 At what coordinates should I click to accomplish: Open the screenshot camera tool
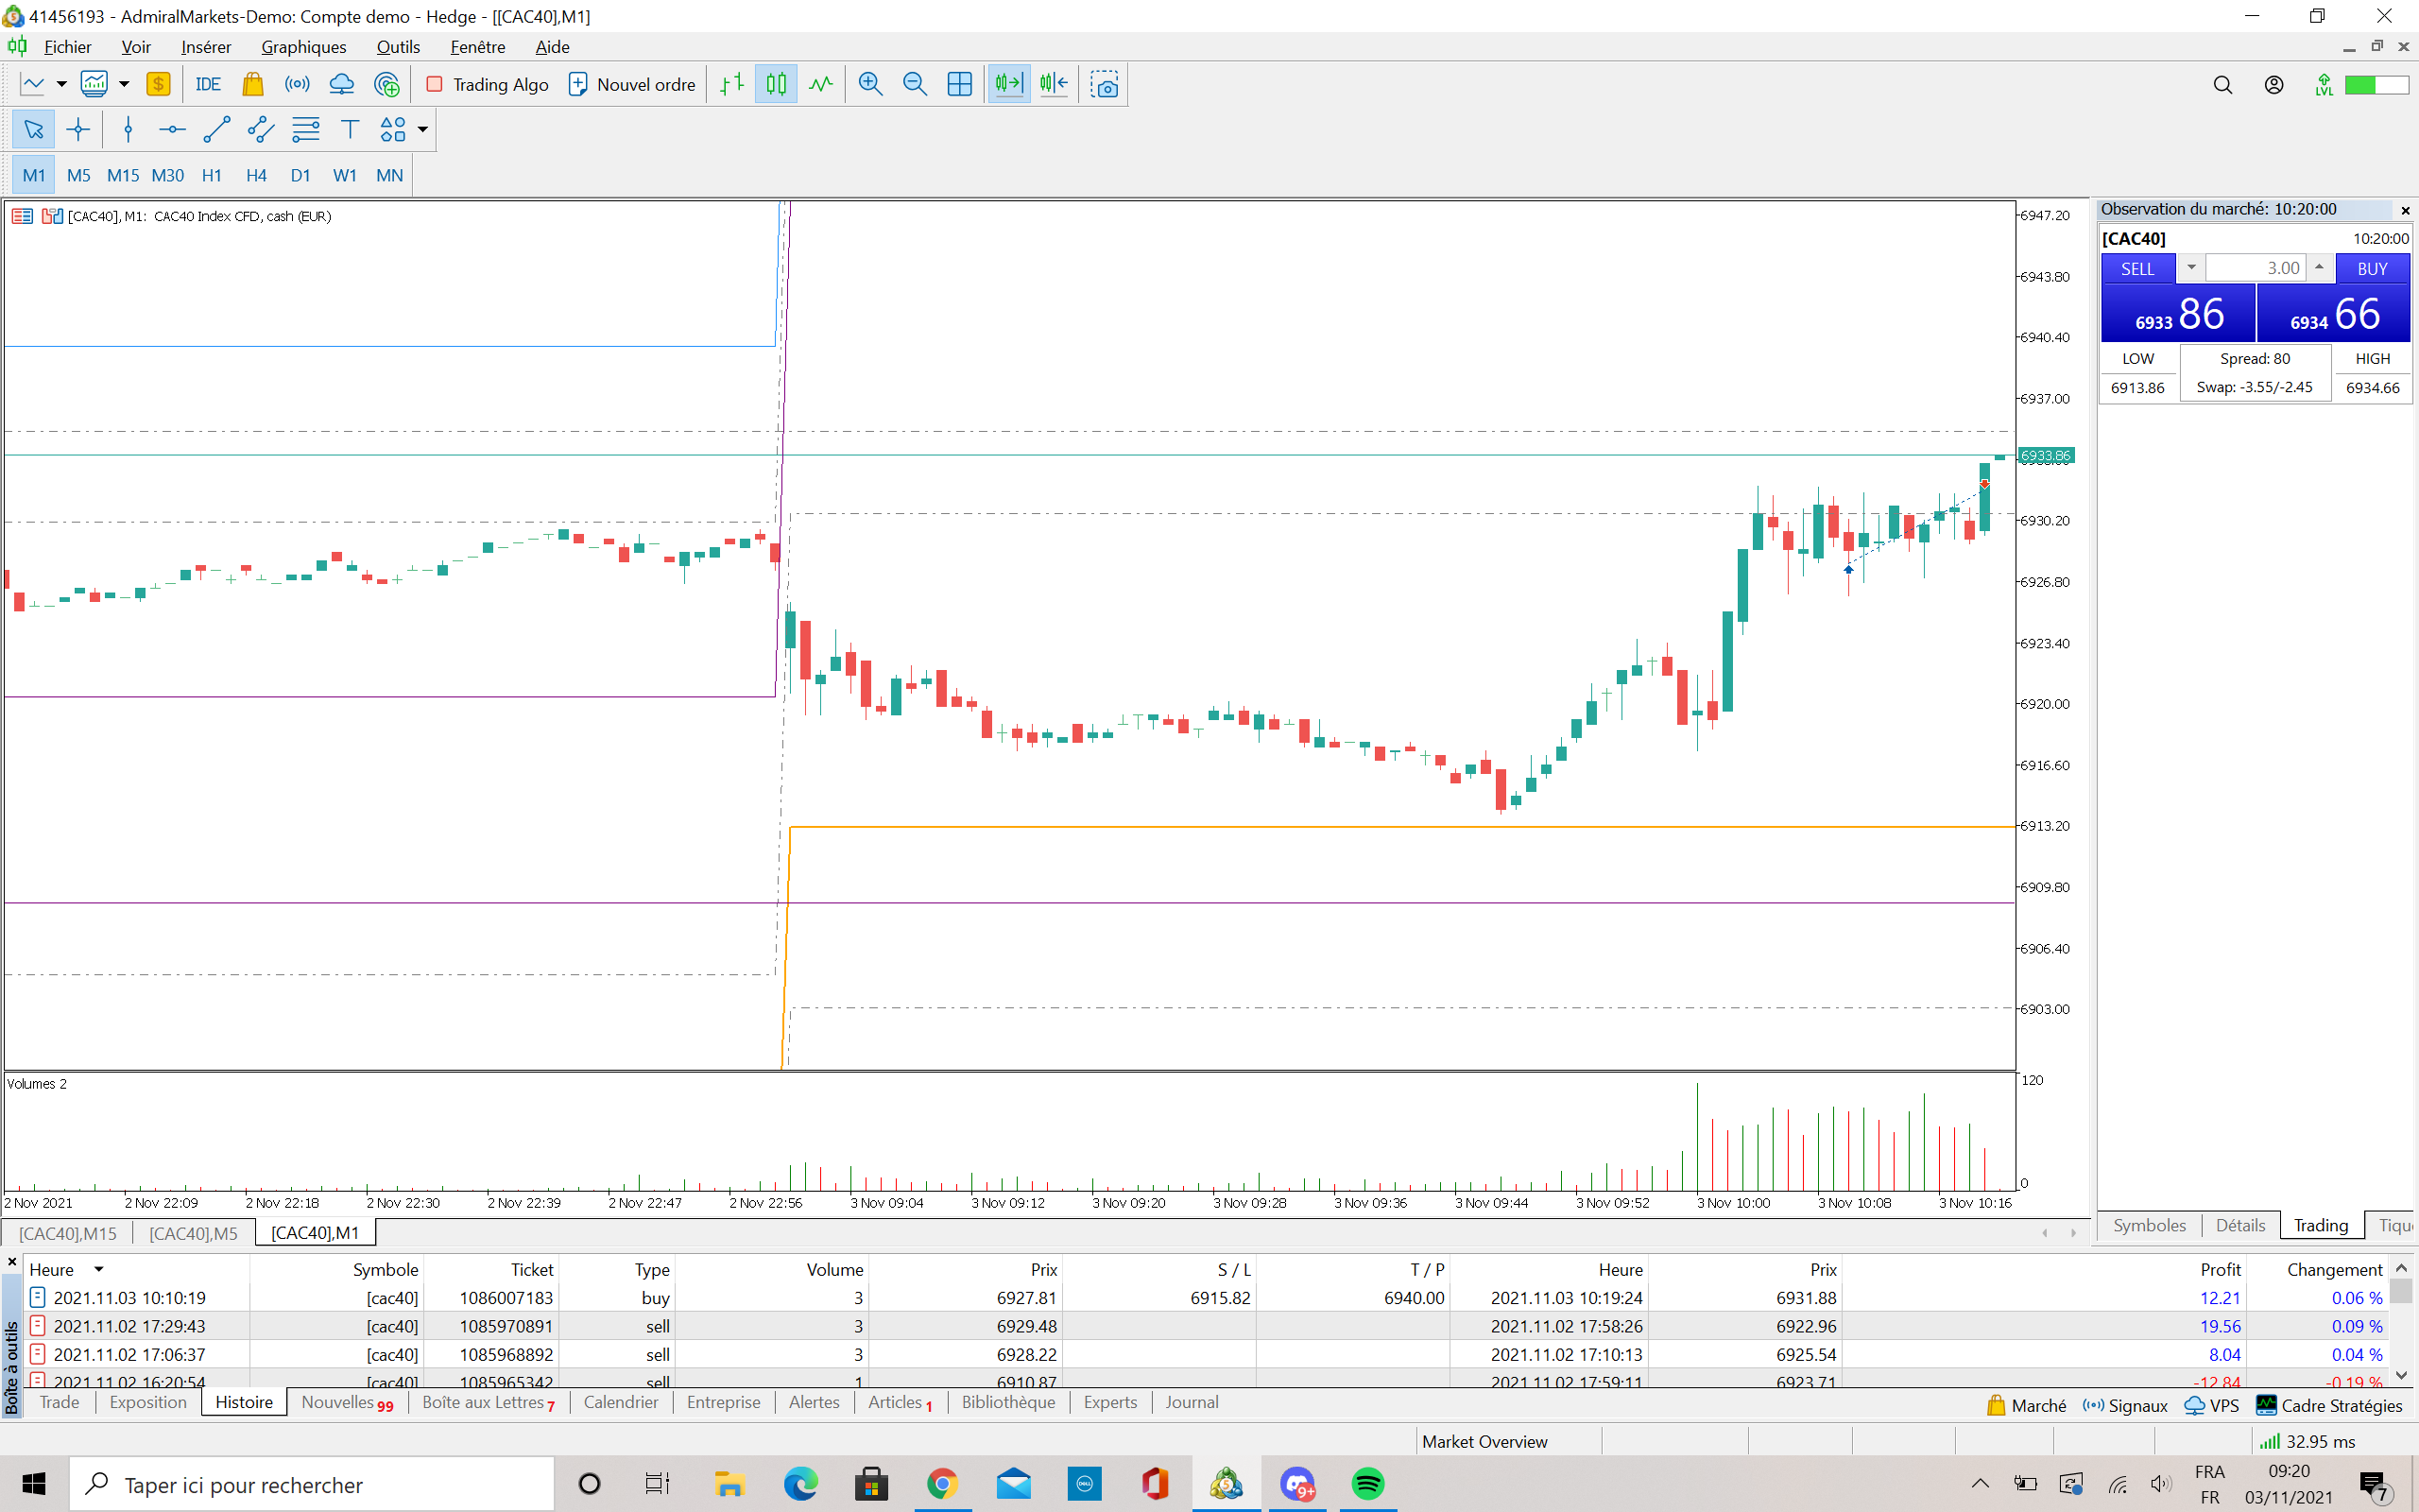(x=1104, y=85)
